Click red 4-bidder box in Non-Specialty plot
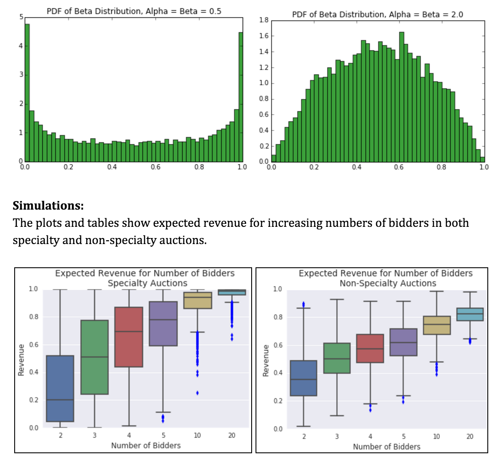The height and width of the screenshot is (461, 502). [370, 348]
